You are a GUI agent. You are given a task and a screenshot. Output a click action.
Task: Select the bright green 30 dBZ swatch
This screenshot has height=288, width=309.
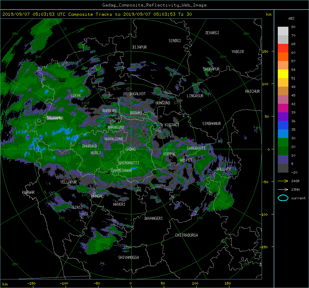point(283,142)
